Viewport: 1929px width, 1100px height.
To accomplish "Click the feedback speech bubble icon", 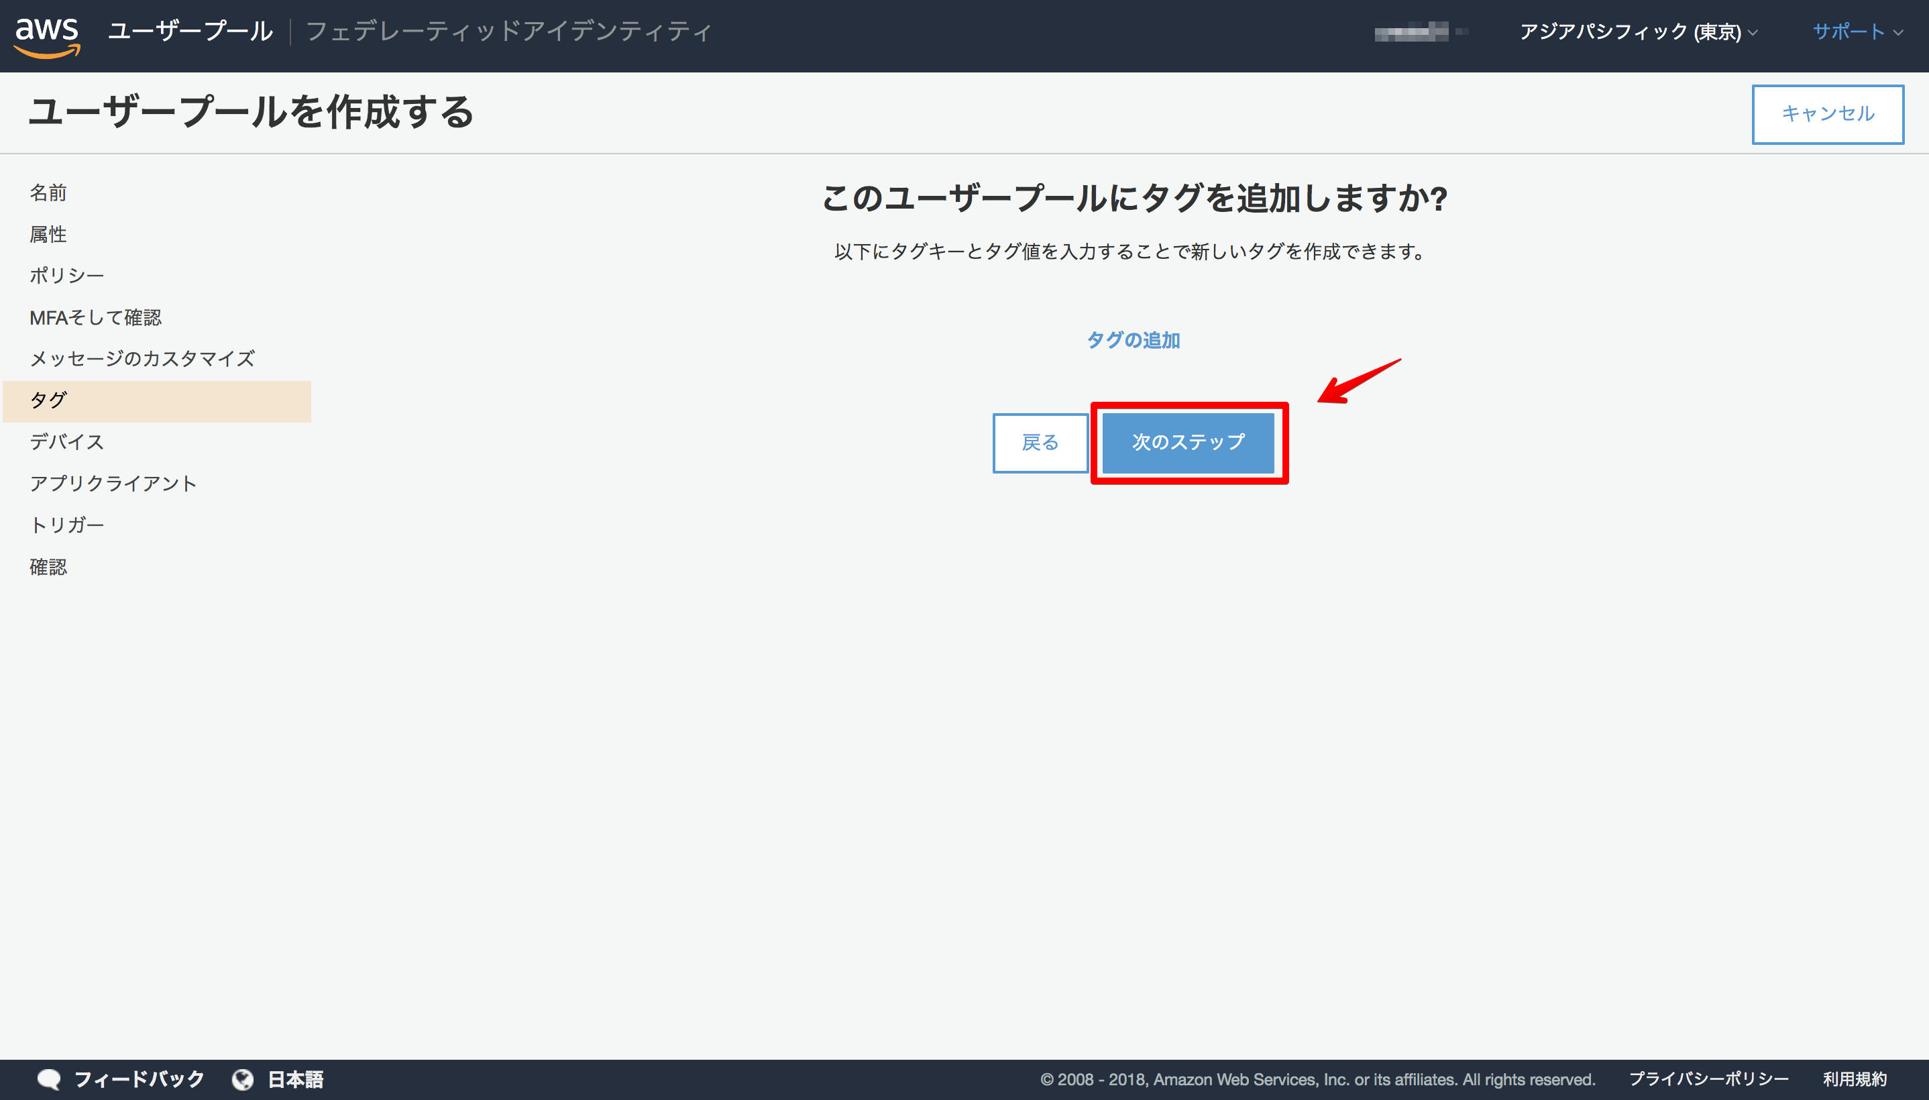I will point(49,1080).
